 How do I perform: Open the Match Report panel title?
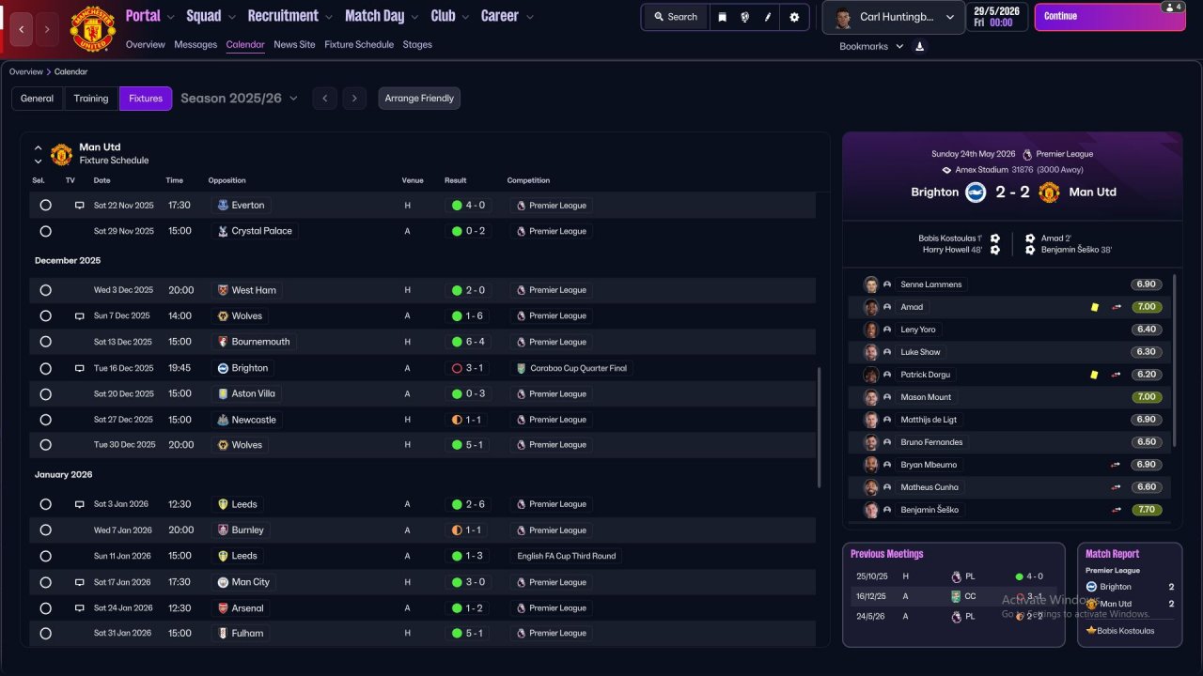click(x=1112, y=554)
